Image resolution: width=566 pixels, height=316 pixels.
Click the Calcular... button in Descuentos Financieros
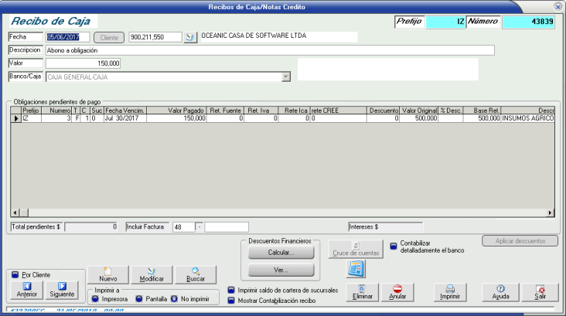278,253
